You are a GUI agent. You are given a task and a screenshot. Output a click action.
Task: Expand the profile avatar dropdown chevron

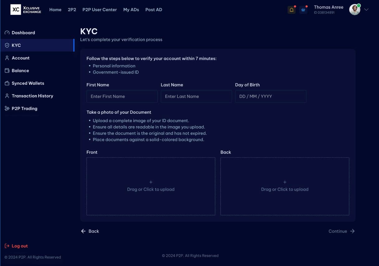click(x=366, y=10)
